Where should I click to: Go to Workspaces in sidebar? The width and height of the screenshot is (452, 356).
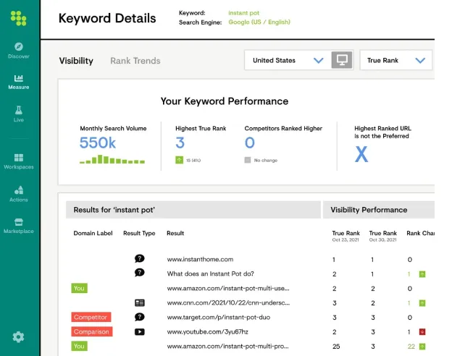pyautogui.click(x=19, y=161)
